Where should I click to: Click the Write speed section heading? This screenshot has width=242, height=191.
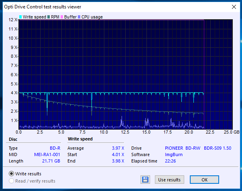(80, 139)
